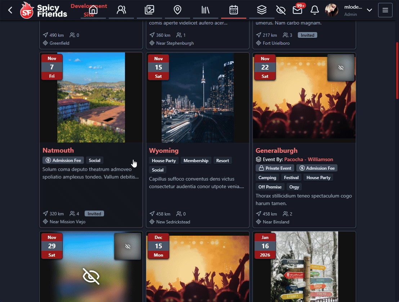399x302 pixels.
Task: Open the Natmouth event title
Action: coord(58,150)
